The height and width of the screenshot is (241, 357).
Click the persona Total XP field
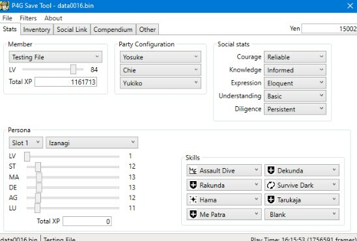pos(87,221)
